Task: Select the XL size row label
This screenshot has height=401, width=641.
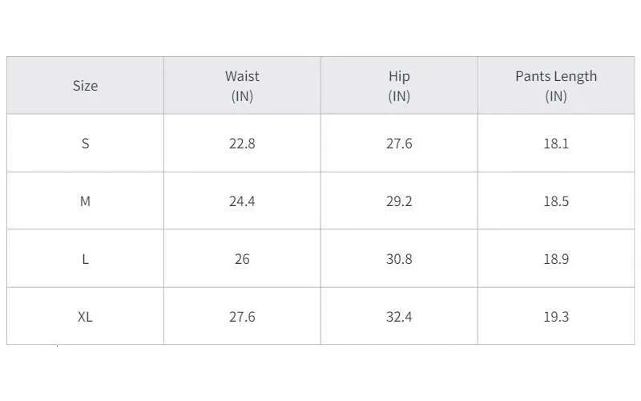Action: coord(85,316)
